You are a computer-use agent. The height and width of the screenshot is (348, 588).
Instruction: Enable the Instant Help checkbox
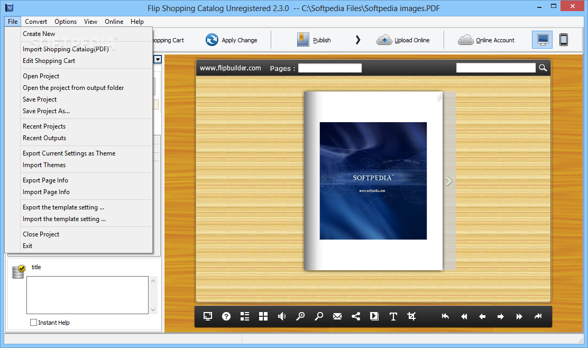[33, 323]
